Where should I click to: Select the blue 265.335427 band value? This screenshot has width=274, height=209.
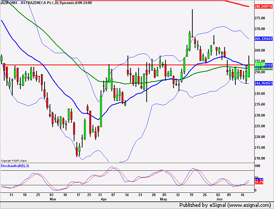264,39
